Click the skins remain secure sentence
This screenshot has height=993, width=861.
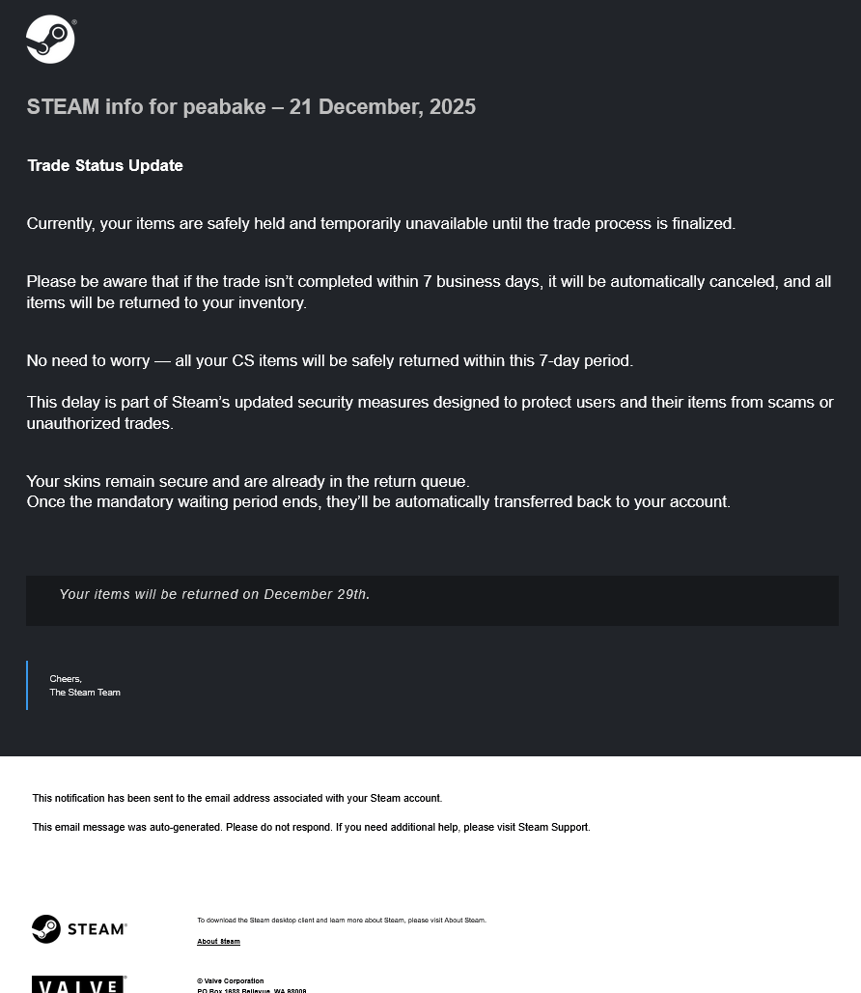[x=248, y=481]
